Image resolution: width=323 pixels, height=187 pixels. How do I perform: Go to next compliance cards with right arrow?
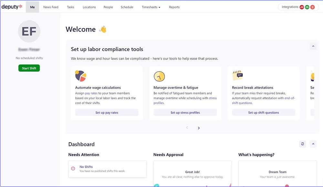(x=199, y=128)
